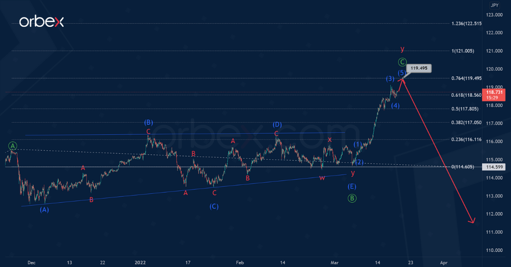
Task: Click the 119.495 target callout box
Action: coord(419,68)
